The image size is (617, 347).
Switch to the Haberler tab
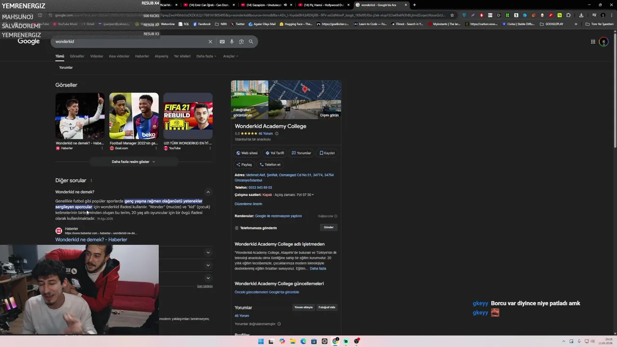coord(142,56)
